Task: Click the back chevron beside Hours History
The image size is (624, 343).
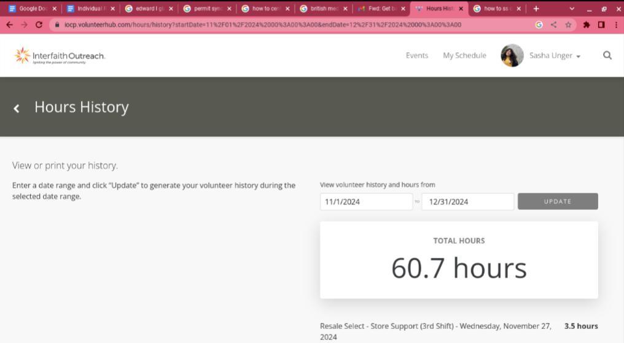Action: [x=17, y=108]
